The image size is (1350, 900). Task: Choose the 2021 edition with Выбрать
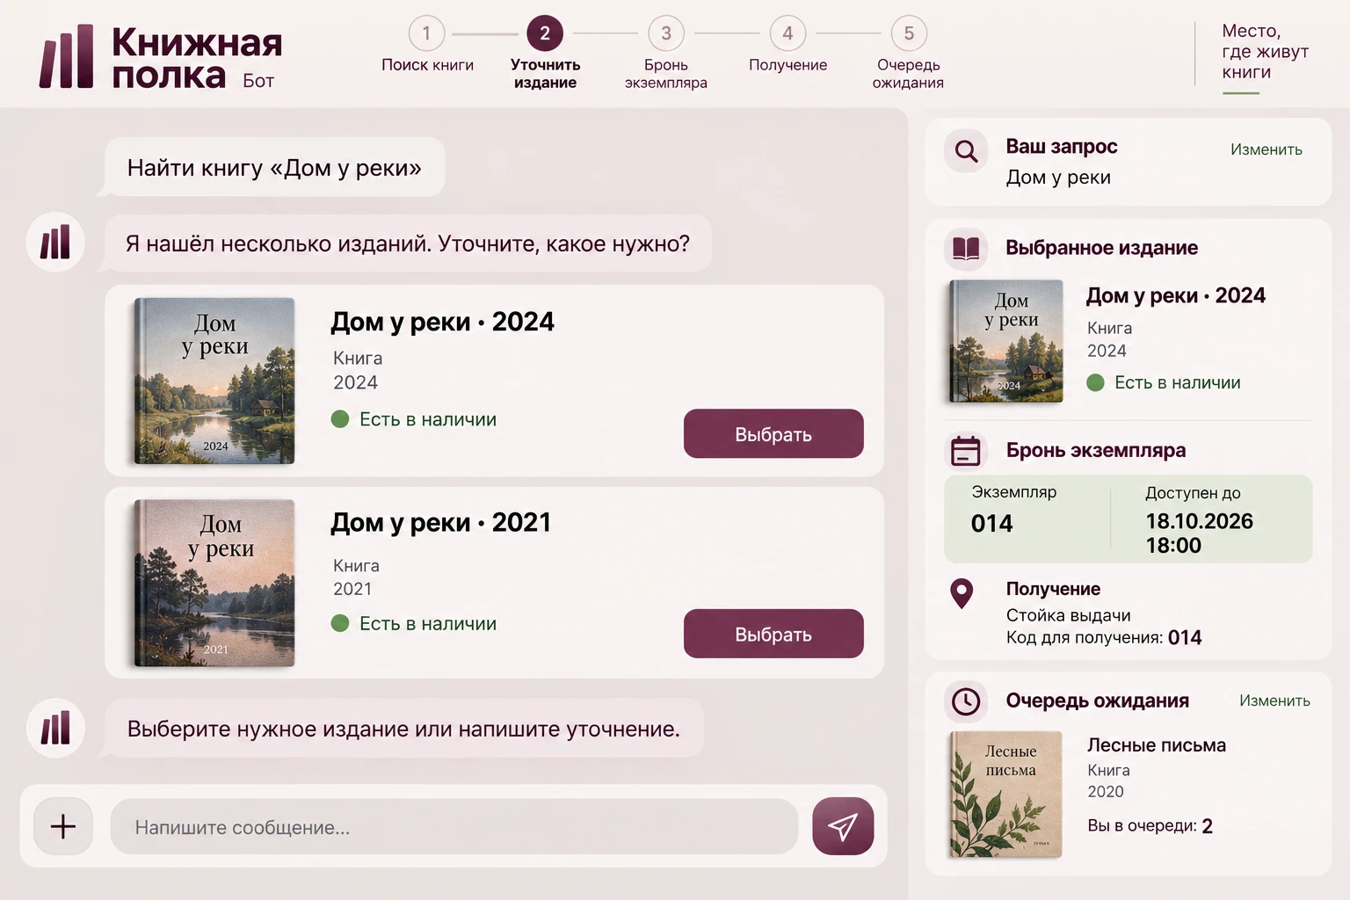pos(773,634)
